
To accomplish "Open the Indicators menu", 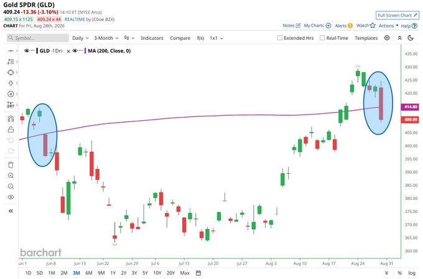I will 152,38.
